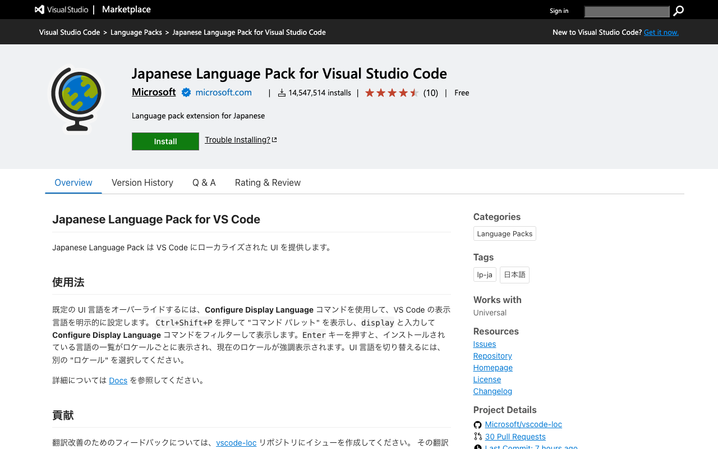
Task: Click the (10) review count
Action: point(431,93)
